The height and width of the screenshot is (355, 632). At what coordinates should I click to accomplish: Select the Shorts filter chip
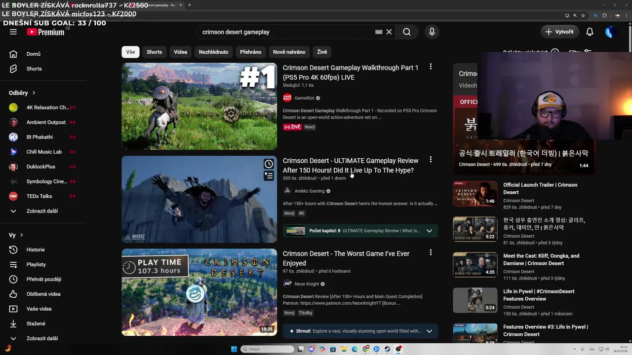point(154,52)
